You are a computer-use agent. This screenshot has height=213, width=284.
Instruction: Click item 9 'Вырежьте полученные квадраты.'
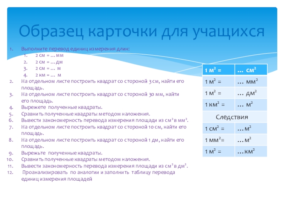pos(62,153)
